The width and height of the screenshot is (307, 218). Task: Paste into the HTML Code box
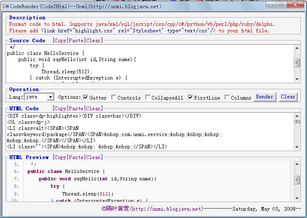pyautogui.click(x=76, y=109)
